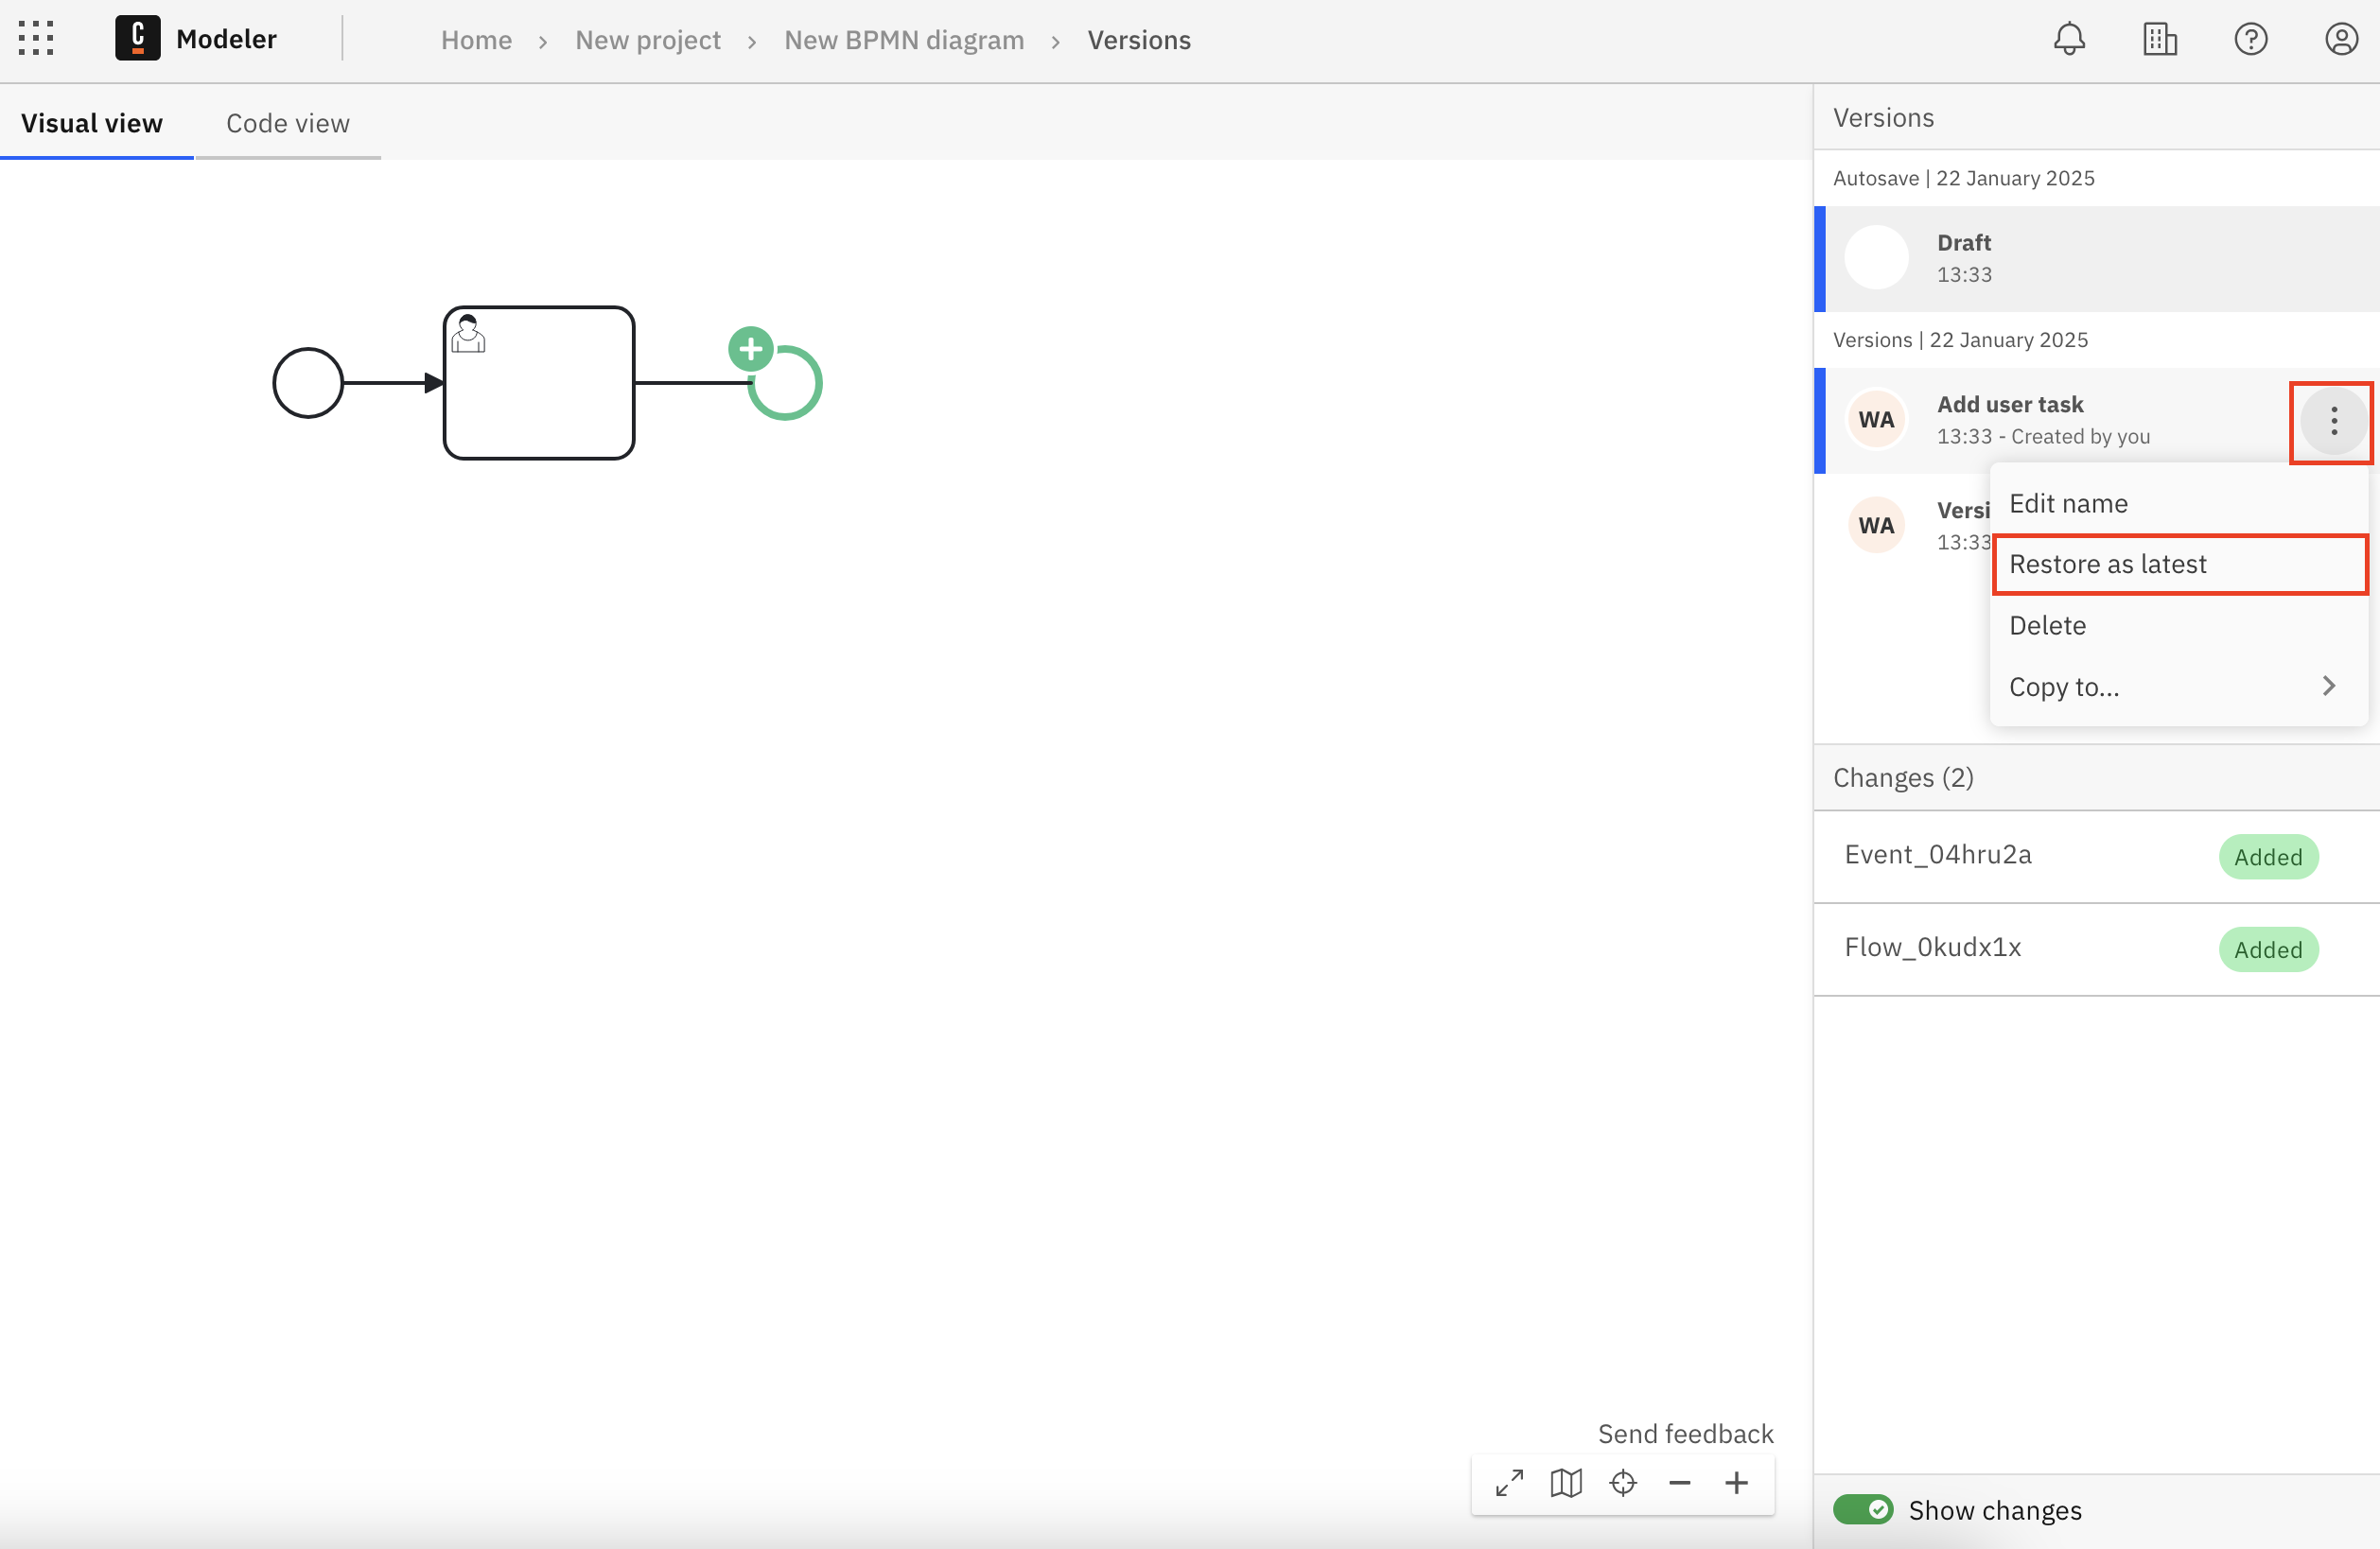Switch to the Code view tab
This screenshot has width=2380, height=1549.
coord(288,123)
